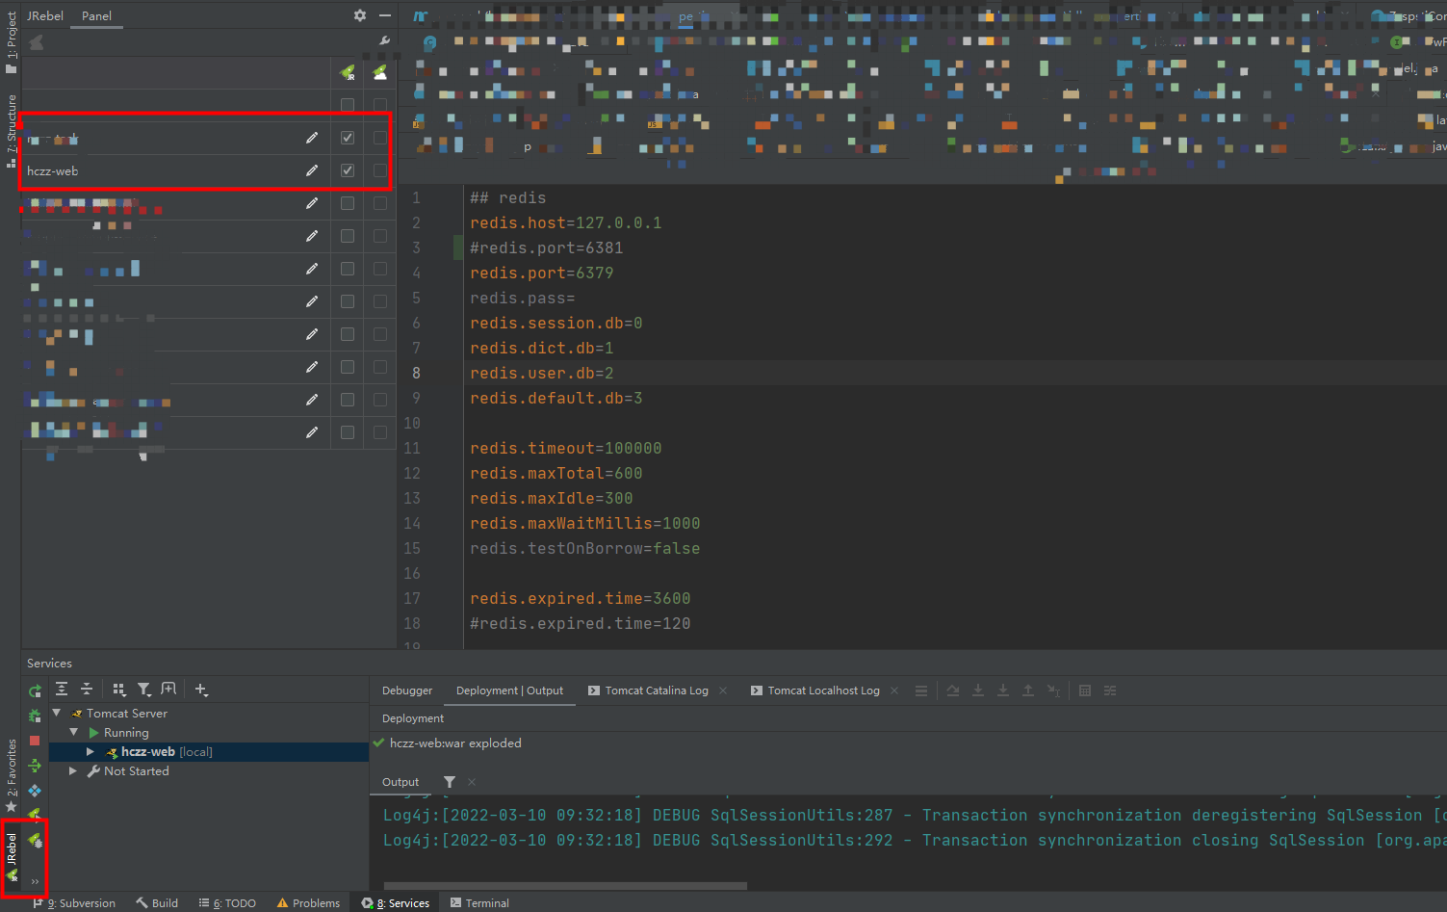Uncheck JRebel checkbox for hczz-web

[x=348, y=170]
